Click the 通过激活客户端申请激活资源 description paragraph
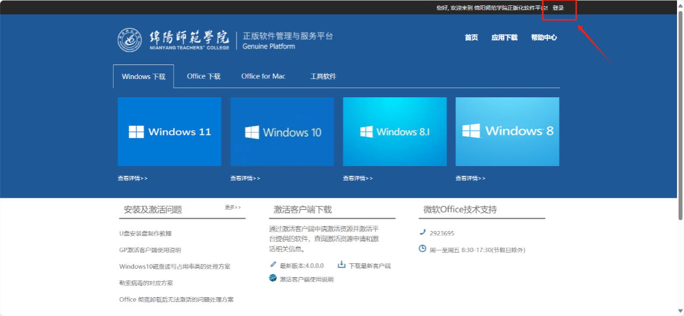The image size is (684, 316). 324,239
